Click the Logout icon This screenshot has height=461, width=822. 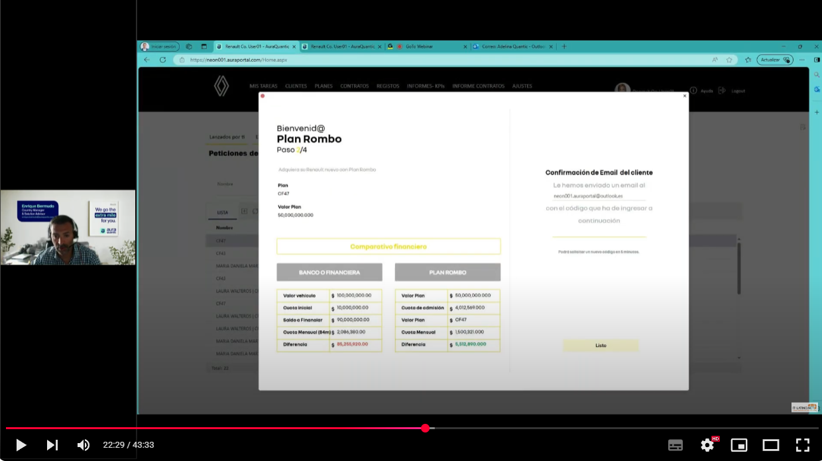coord(722,90)
